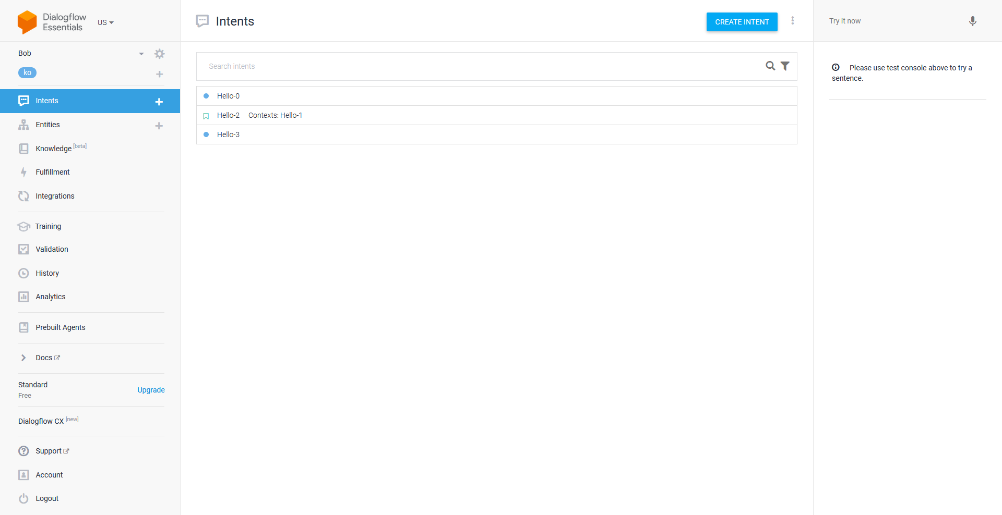Click the Training graduation cap icon
This screenshot has height=515, width=1002.
23,226
